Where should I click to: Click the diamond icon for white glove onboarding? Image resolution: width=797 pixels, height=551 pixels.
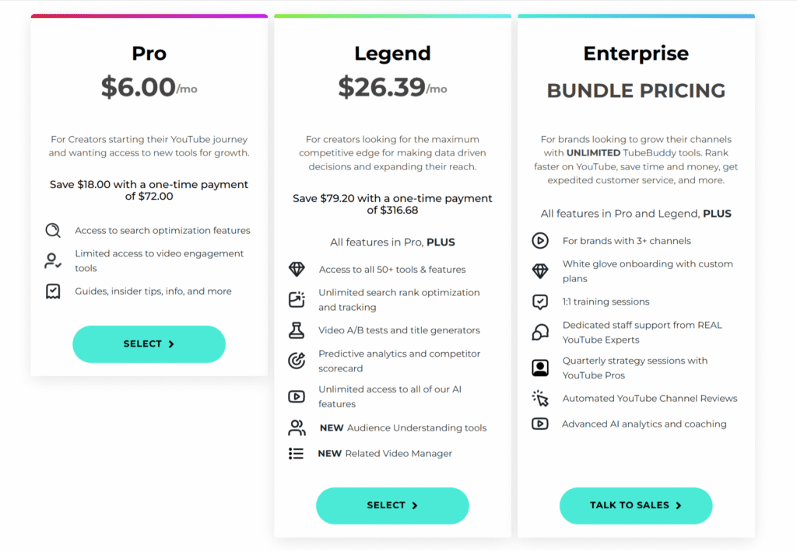(x=540, y=271)
